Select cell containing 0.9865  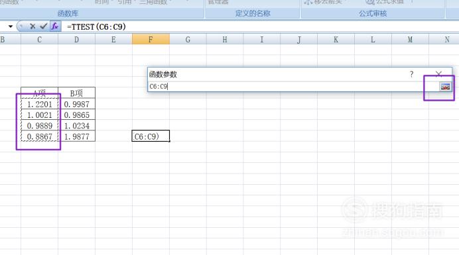(x=76, y=115)
